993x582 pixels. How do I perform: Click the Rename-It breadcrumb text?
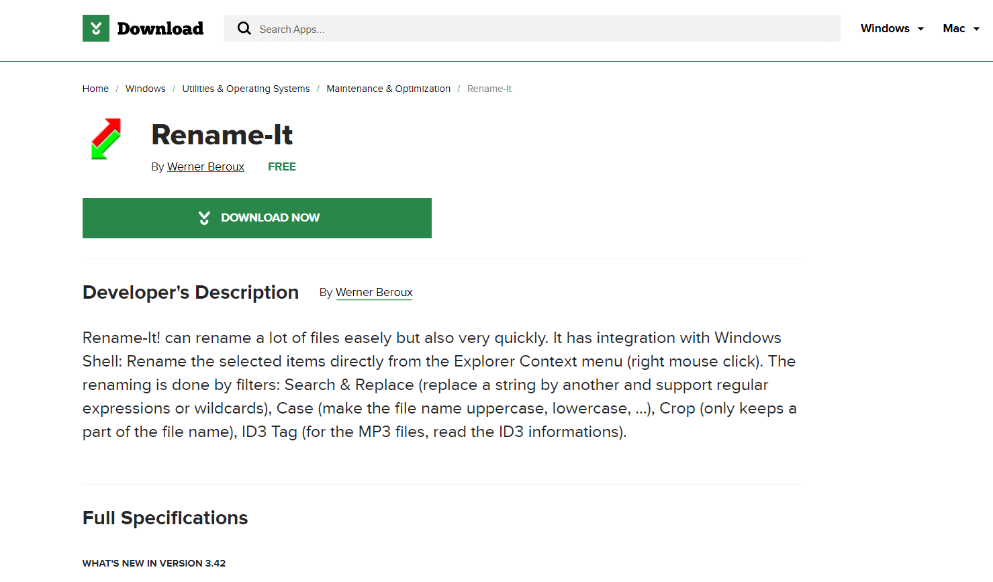[489, 89]
